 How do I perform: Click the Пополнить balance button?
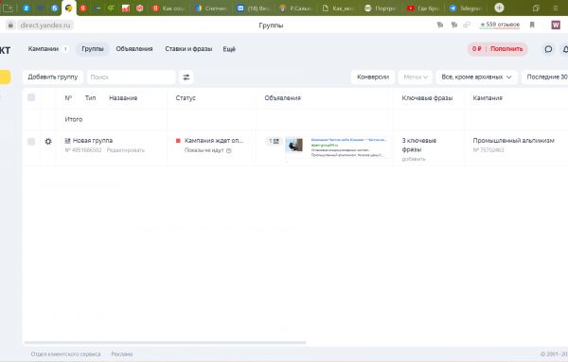click(506, 49)
